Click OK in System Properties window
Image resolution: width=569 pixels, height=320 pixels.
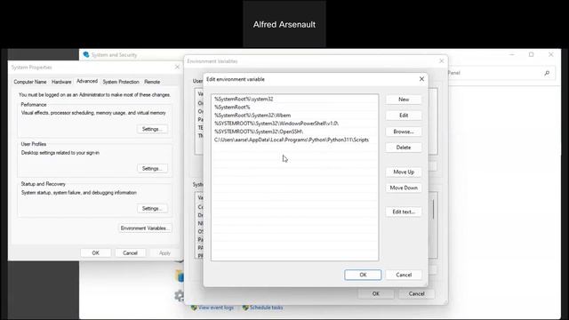(x=95, y=252)
